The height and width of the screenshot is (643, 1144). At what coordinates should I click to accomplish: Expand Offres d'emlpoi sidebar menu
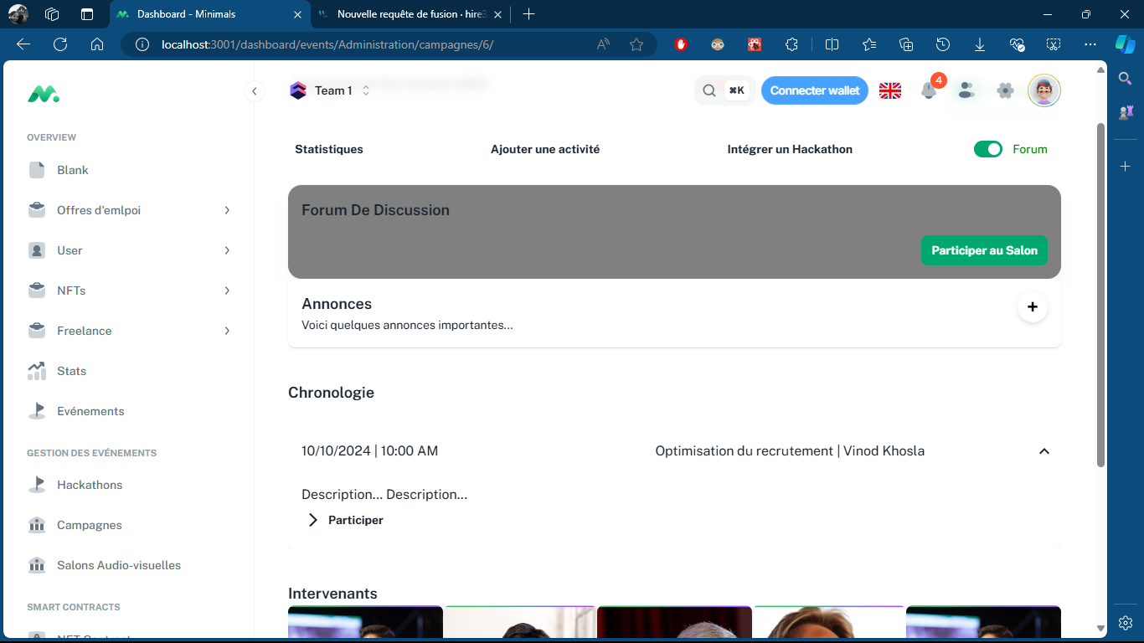click(x=130, y=210)
